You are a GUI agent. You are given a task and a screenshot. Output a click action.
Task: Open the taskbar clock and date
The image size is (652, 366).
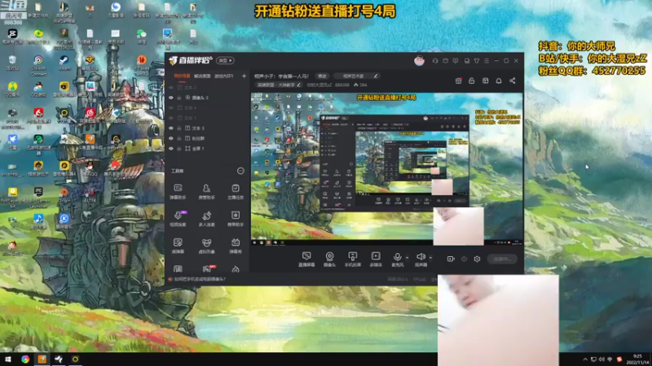pos(637,359)
